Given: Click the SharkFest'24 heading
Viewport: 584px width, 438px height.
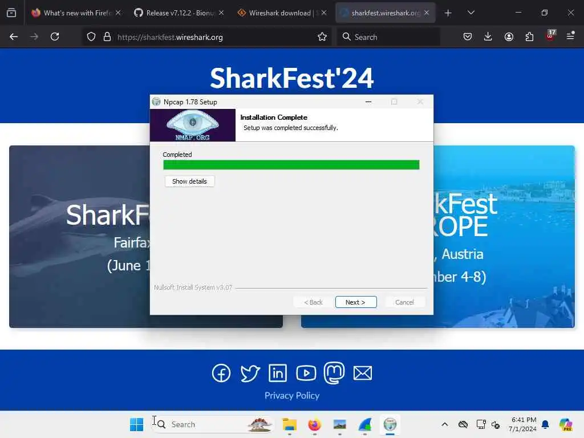Looking at the screenshot, I should 291,78.
